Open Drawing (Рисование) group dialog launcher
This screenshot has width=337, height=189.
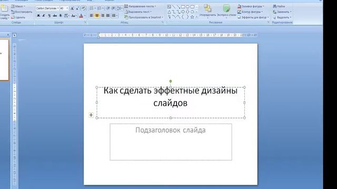(x=269, y=22)
